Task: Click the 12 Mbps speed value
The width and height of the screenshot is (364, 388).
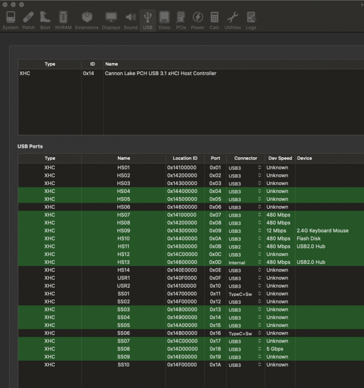Action: coord(276,231)
